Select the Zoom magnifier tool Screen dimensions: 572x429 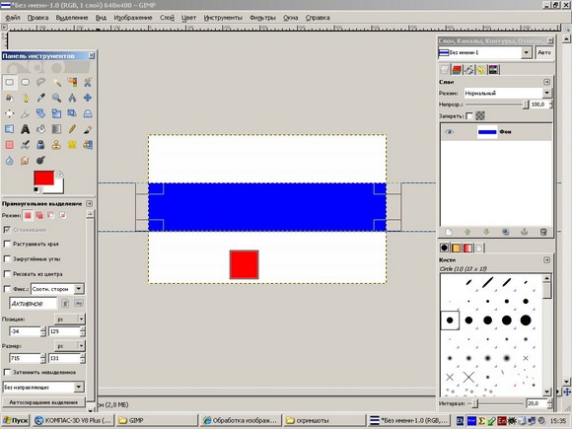pos(56,98)
